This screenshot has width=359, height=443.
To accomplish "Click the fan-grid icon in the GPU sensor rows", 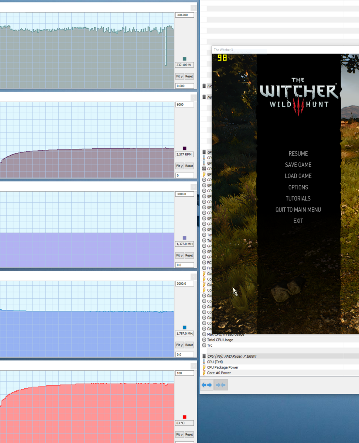I will 204,169.
